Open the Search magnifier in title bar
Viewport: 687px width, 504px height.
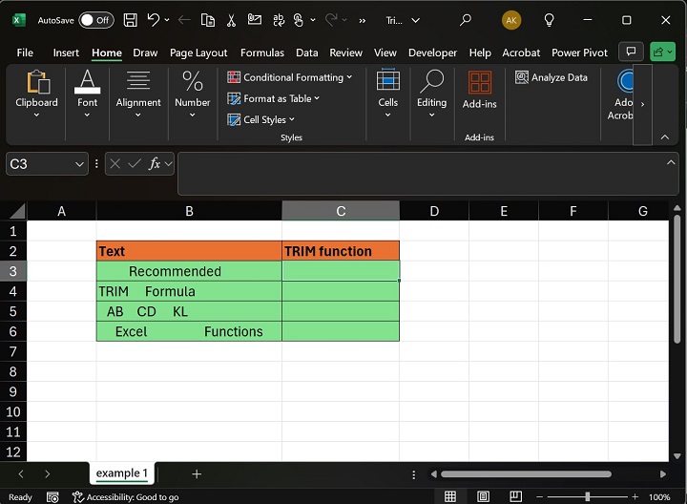pos(466,20)
